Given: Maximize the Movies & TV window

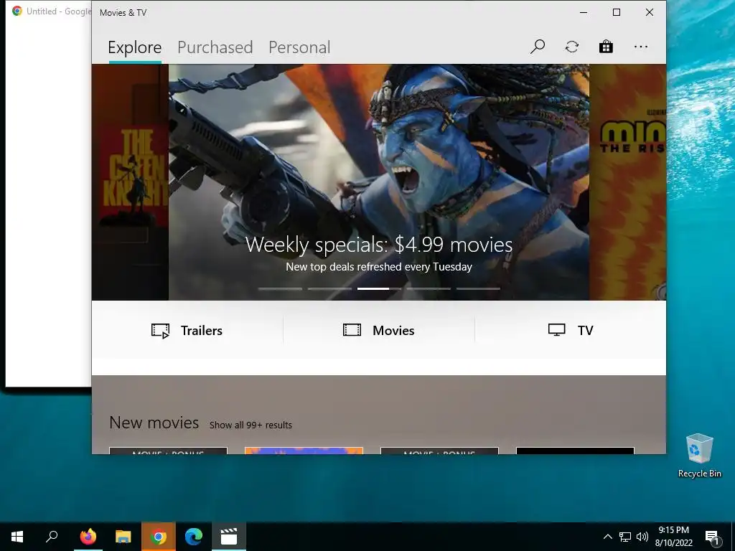Looking at the screenshot, I should coord(617,12).
